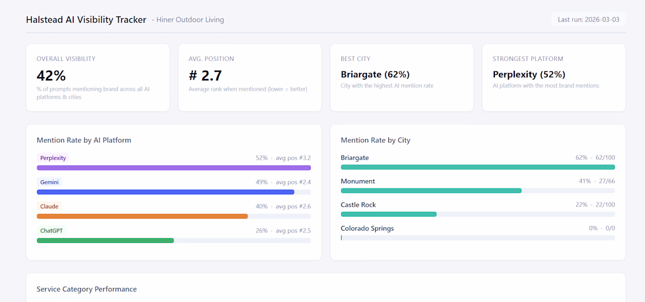
Task: Click the Briargate (62%) best city value
Action: click(375, 75)
